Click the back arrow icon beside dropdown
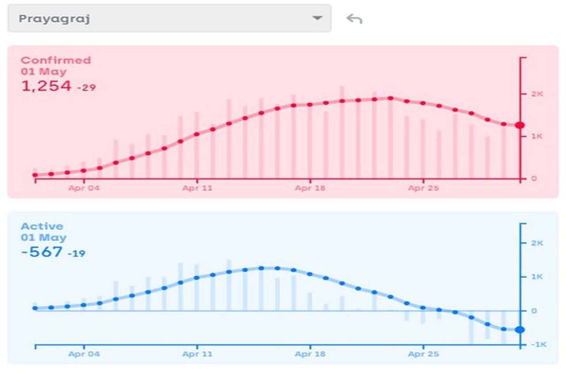 [x=354, y=19]
